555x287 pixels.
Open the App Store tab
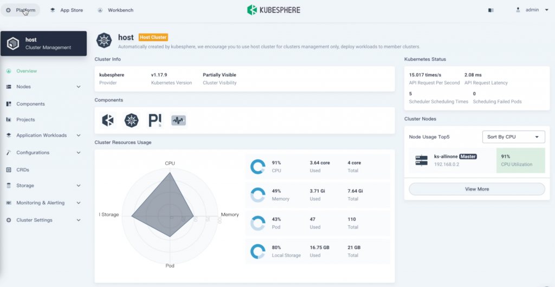[66, 10]
